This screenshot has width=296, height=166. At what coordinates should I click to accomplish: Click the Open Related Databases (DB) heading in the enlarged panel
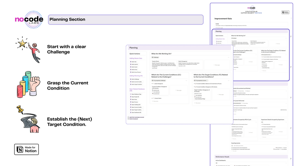137,90
